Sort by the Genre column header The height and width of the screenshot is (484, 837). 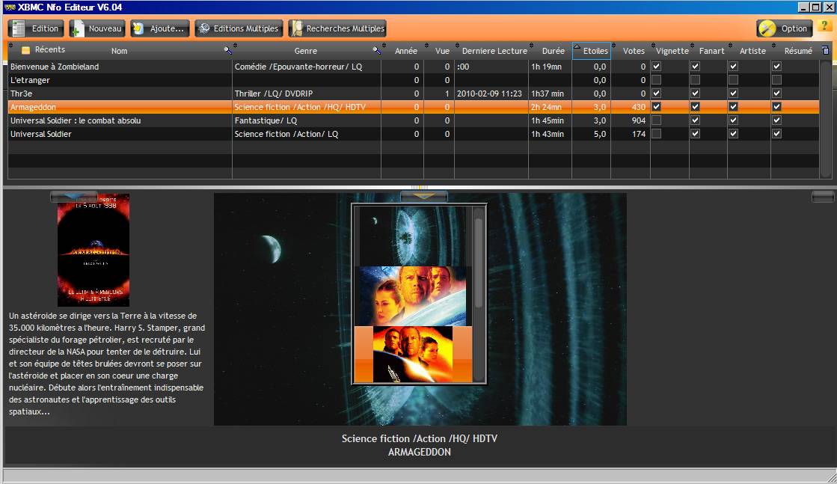pos(305,51)
